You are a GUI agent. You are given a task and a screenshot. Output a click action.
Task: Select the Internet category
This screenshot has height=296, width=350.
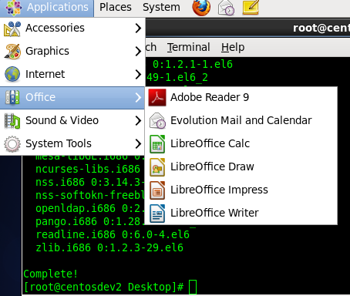72,74
